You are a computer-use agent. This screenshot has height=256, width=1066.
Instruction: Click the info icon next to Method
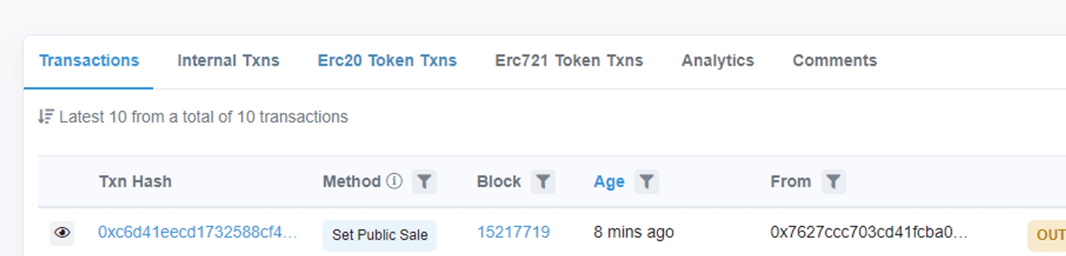pos(394,181)
